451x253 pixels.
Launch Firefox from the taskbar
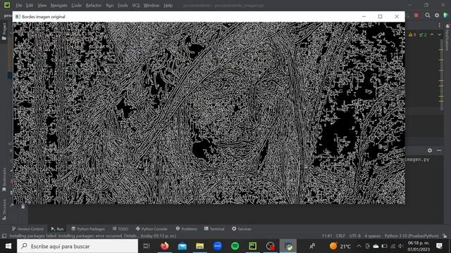coord(164,246)
